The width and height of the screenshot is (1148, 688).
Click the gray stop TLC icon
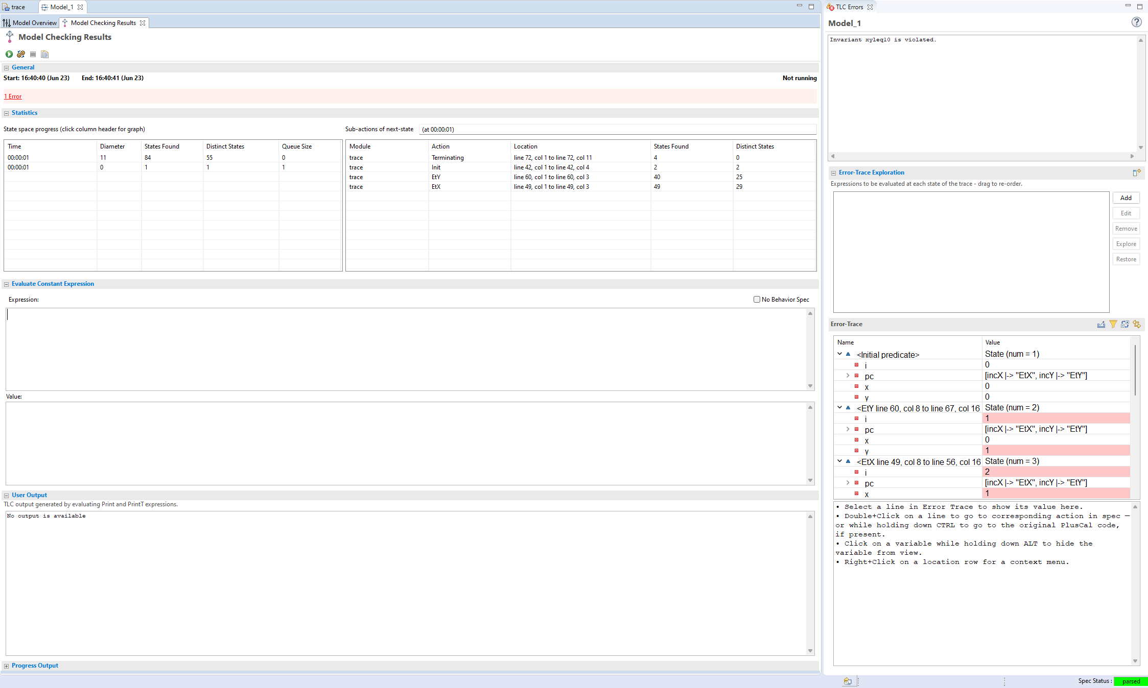coord(33,54)
